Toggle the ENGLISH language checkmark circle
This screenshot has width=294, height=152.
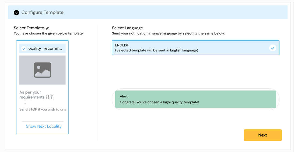pos(273,48)
